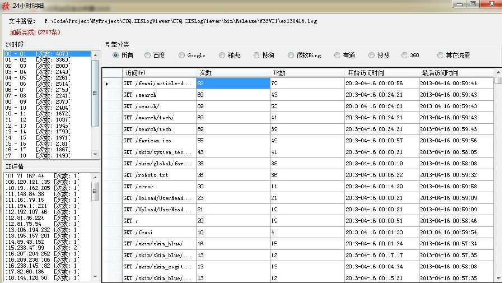Click down arrow of data grid scrollbar

point(498,278)
